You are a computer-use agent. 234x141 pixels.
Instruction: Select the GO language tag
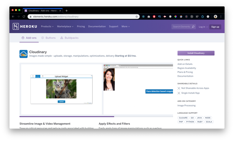click(x=192, y=118)
